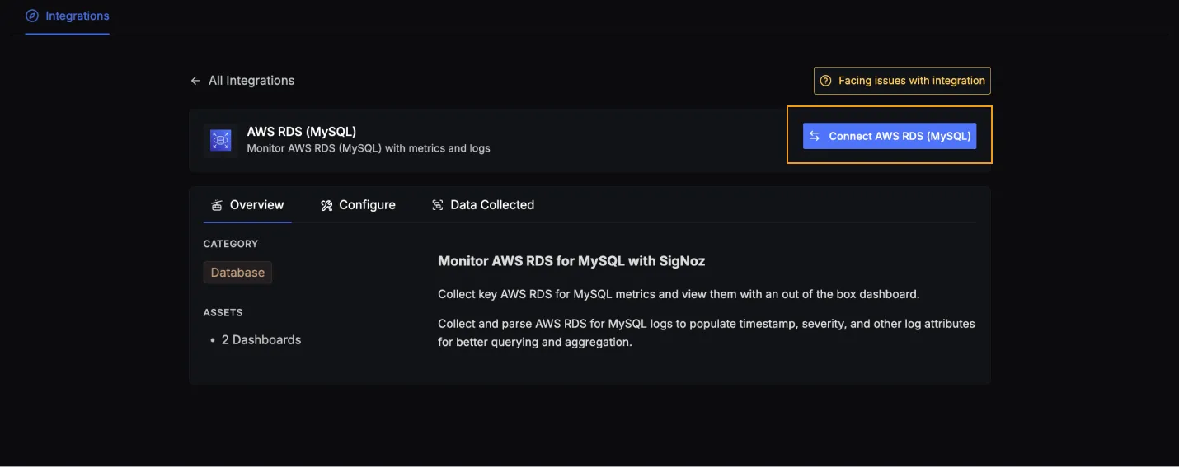1179x467 pixels.
Task: Click the Configure tools icon
Action: pos(326,205)
